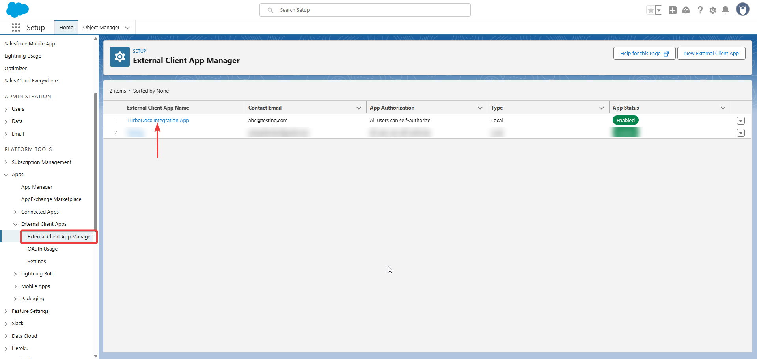The width and height of the screenshot is (757, 359).
Task: Expand the Connected Apps chevron
Action: (x=15, y=212)
